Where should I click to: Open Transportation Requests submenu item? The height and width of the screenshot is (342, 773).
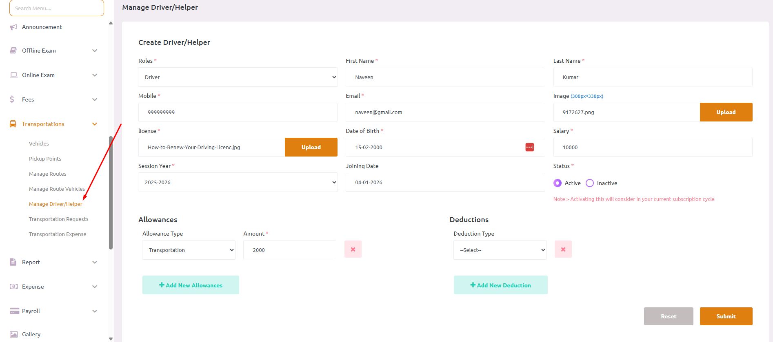pyautogui.click(x=58, y=219)
